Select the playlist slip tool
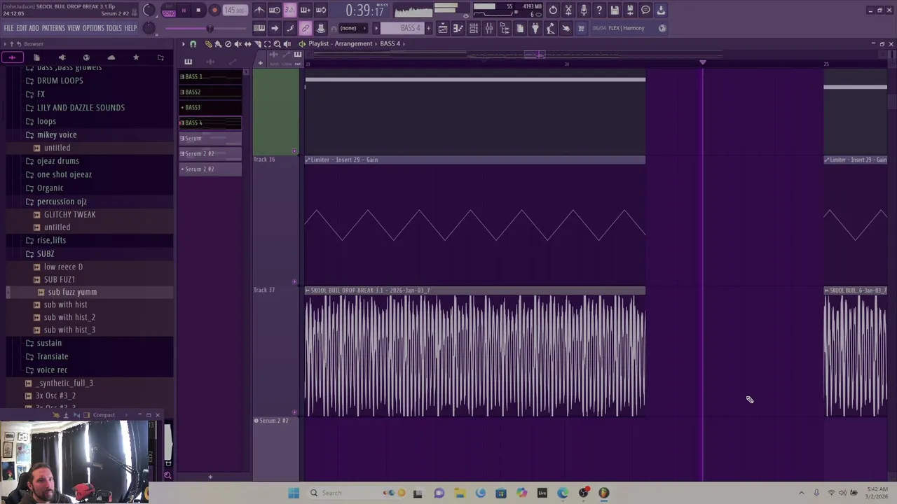The height and width of the screenshot is (504, 897). point(247,43)
